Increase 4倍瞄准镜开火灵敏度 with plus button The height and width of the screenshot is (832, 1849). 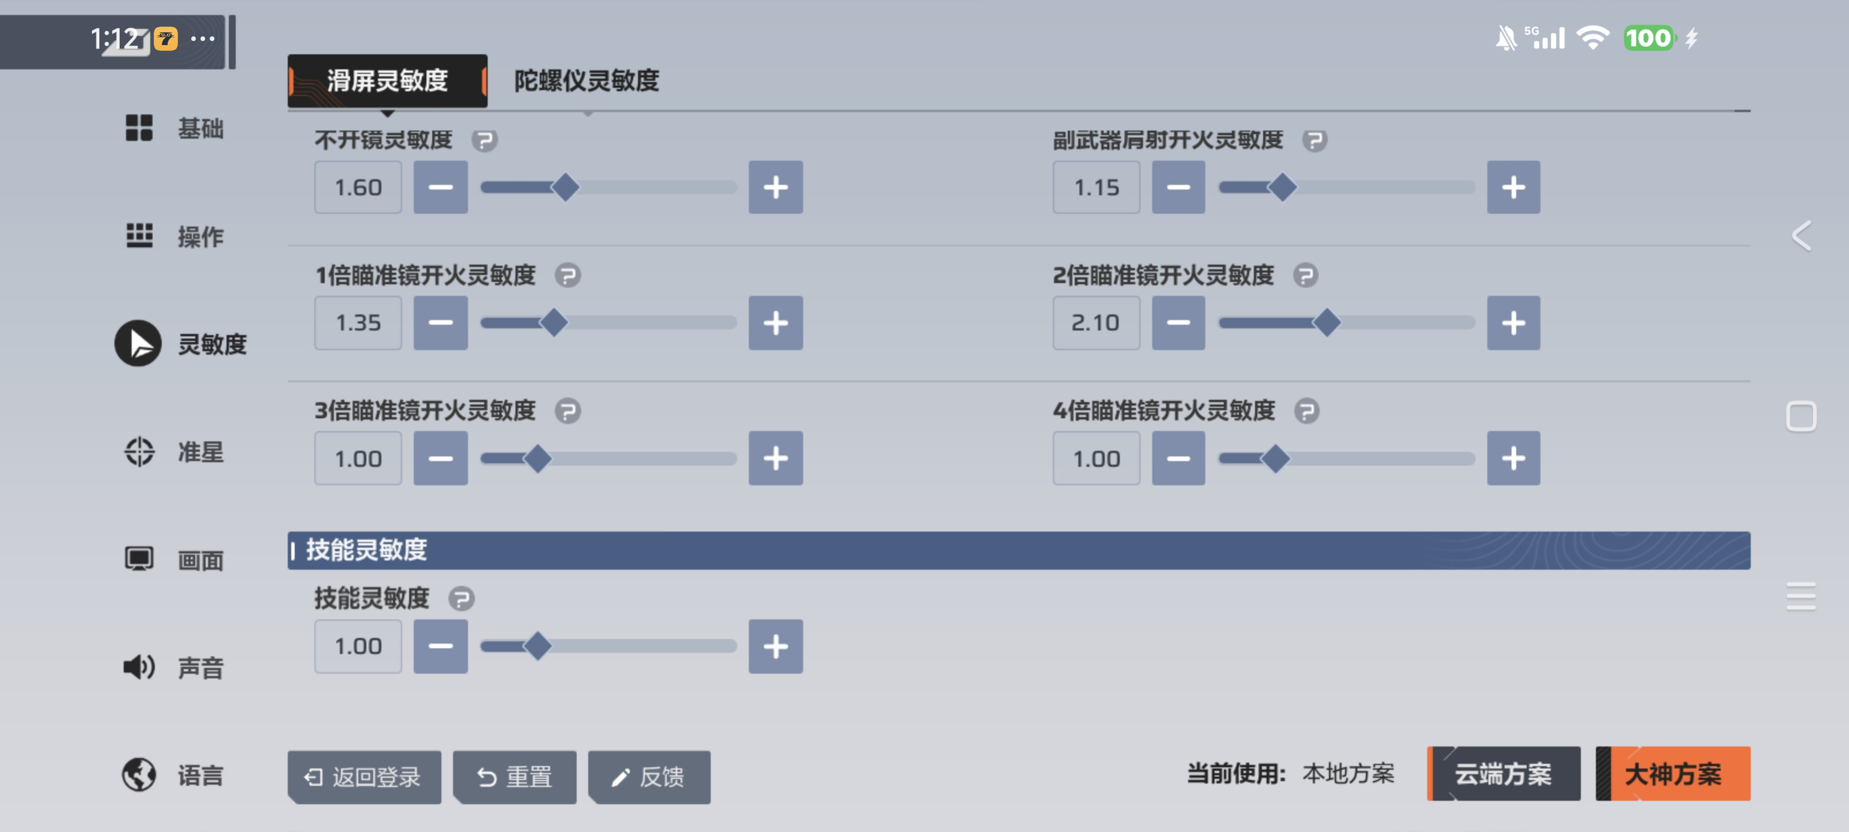point(1513,458)
